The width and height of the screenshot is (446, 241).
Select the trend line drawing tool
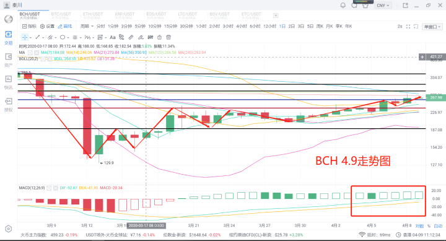[37, 37]
